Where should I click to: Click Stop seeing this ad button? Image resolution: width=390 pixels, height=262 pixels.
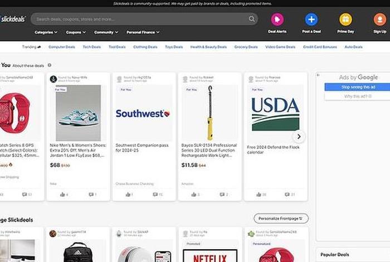pos(358,87)
